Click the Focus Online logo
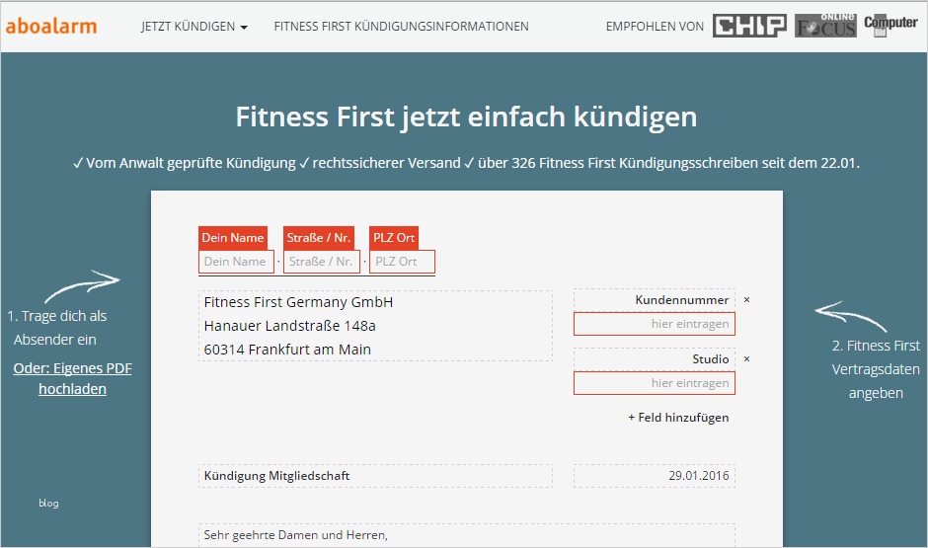Screen dimensions: 928x548 pyautogui.click(x=825, y=26)
